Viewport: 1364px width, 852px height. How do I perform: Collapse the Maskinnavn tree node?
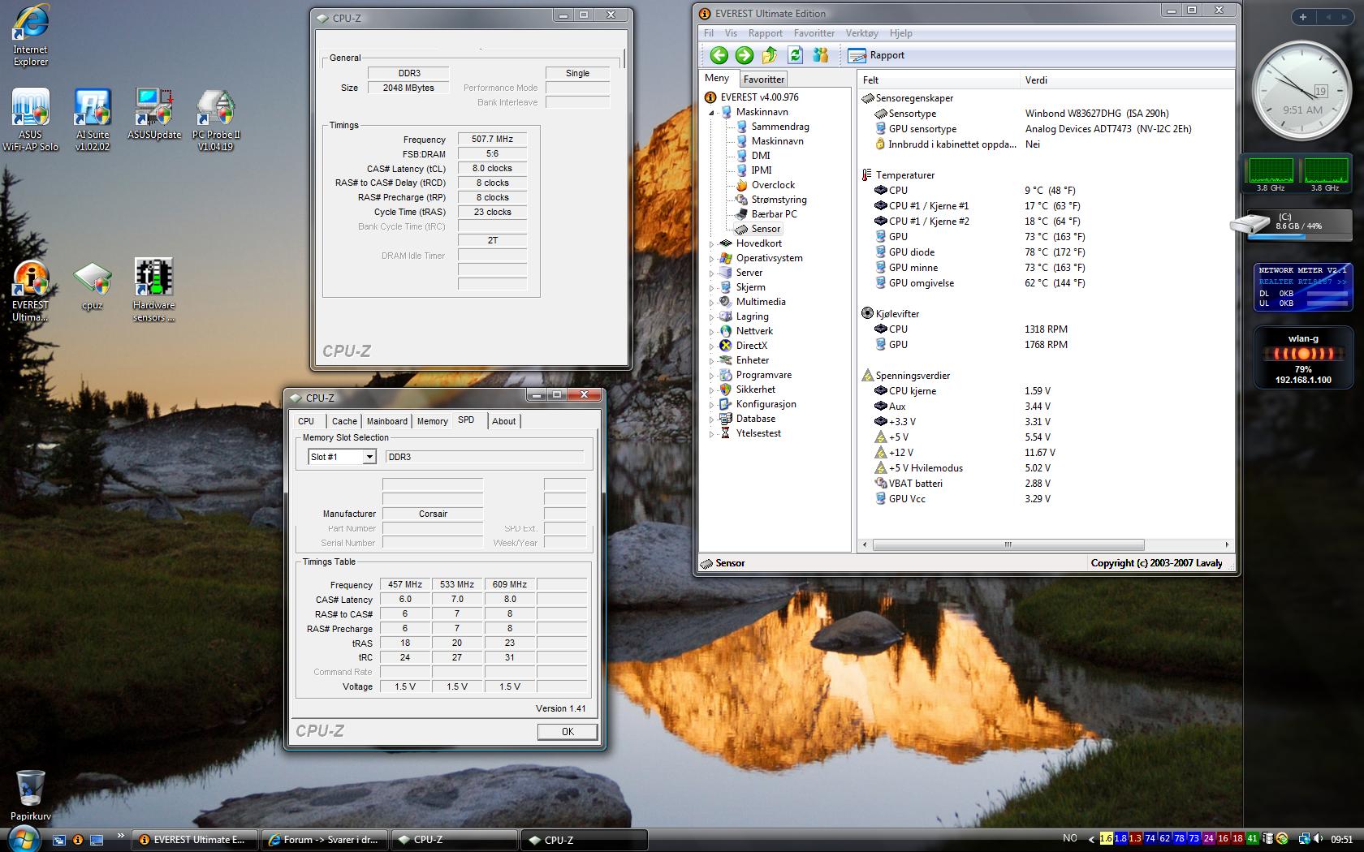pyautogui.click(x=712, y=113)
